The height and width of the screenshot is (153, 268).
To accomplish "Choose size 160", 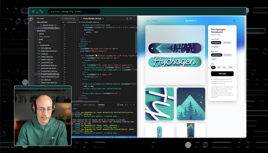I will coord(224,68).
